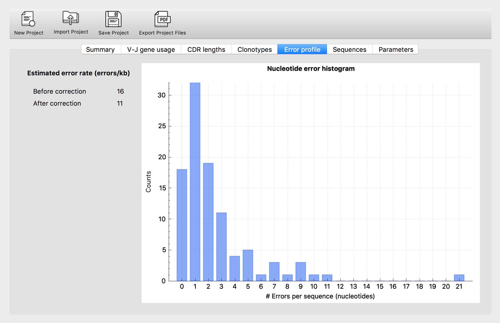Click the "Counts" y-axis label
The image size is (500, 323).
pos(149,182)
